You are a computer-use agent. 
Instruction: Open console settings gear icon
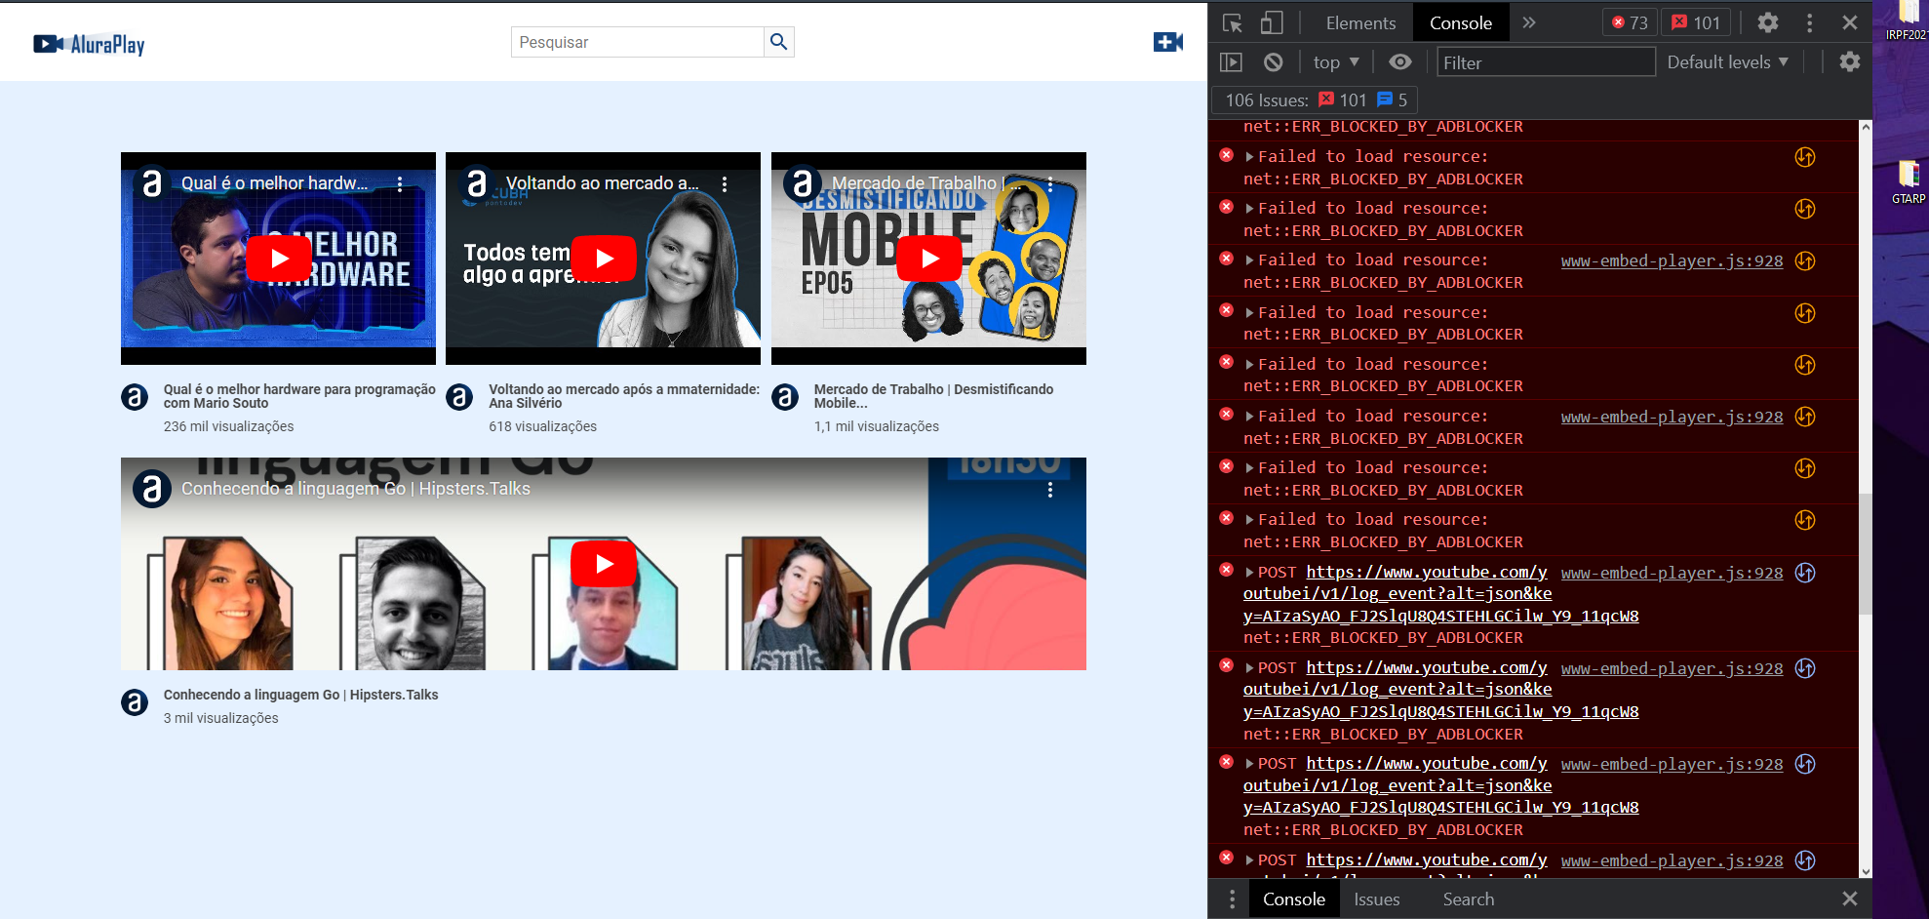tap(1850, 61)
